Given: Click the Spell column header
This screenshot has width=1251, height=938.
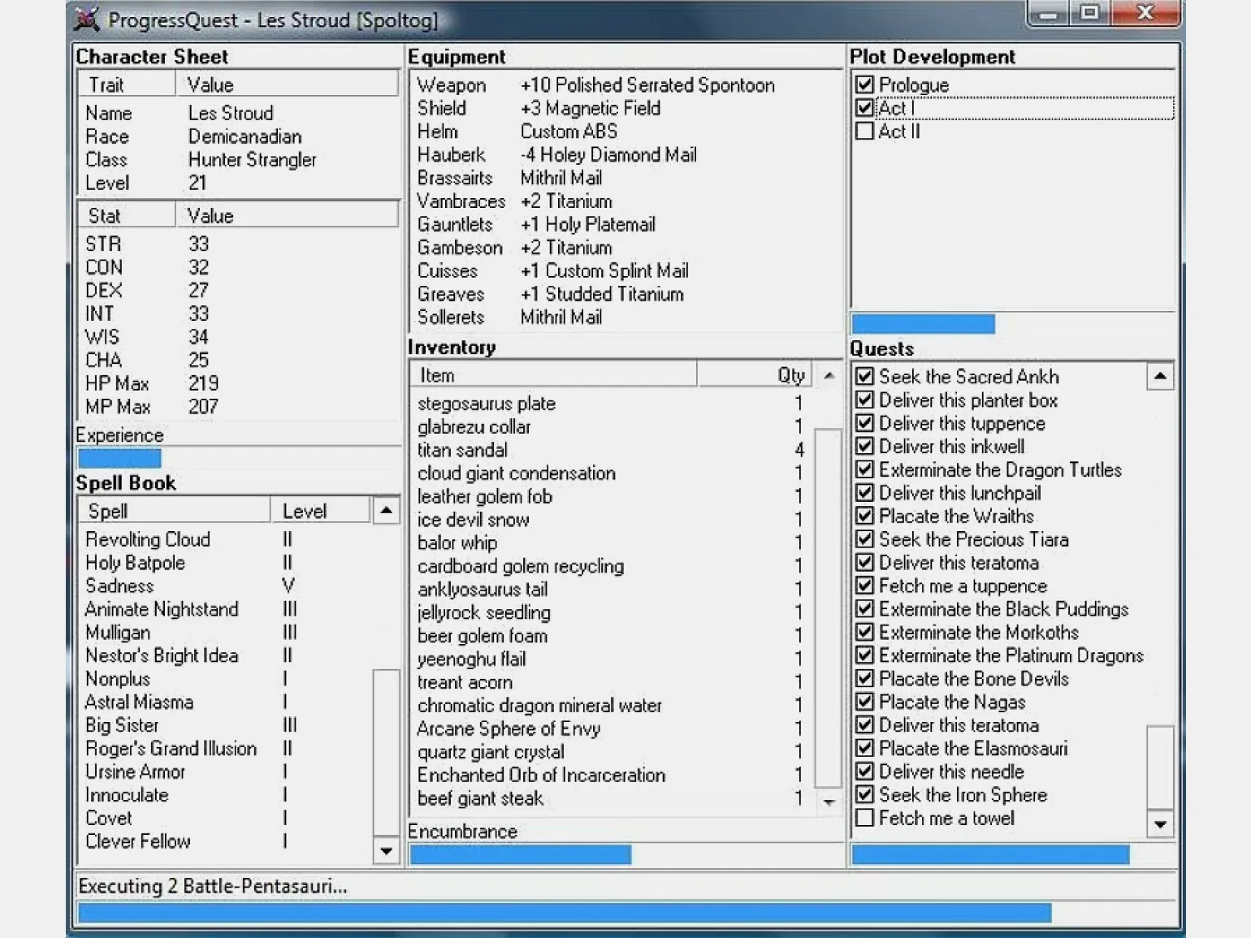Looking at the screenshot, I should coord(175,511).
